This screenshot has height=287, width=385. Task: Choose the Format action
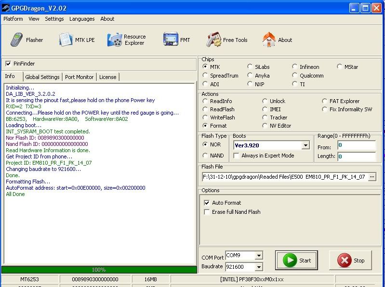click(205, 126)
